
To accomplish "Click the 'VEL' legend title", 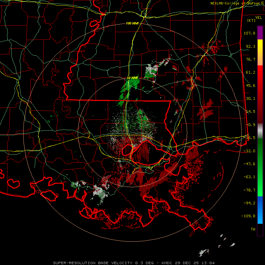I will (259, 17).
